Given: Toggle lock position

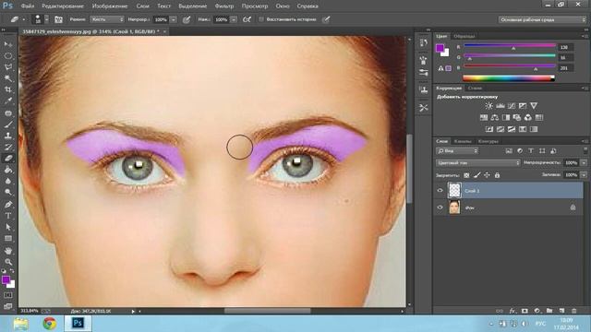Looking at the screenshot, I should coord(487,175).
